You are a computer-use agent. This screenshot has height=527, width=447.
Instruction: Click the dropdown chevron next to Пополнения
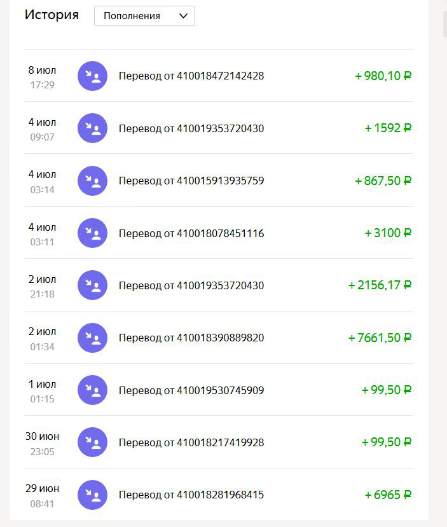click(x=183, y=16)
